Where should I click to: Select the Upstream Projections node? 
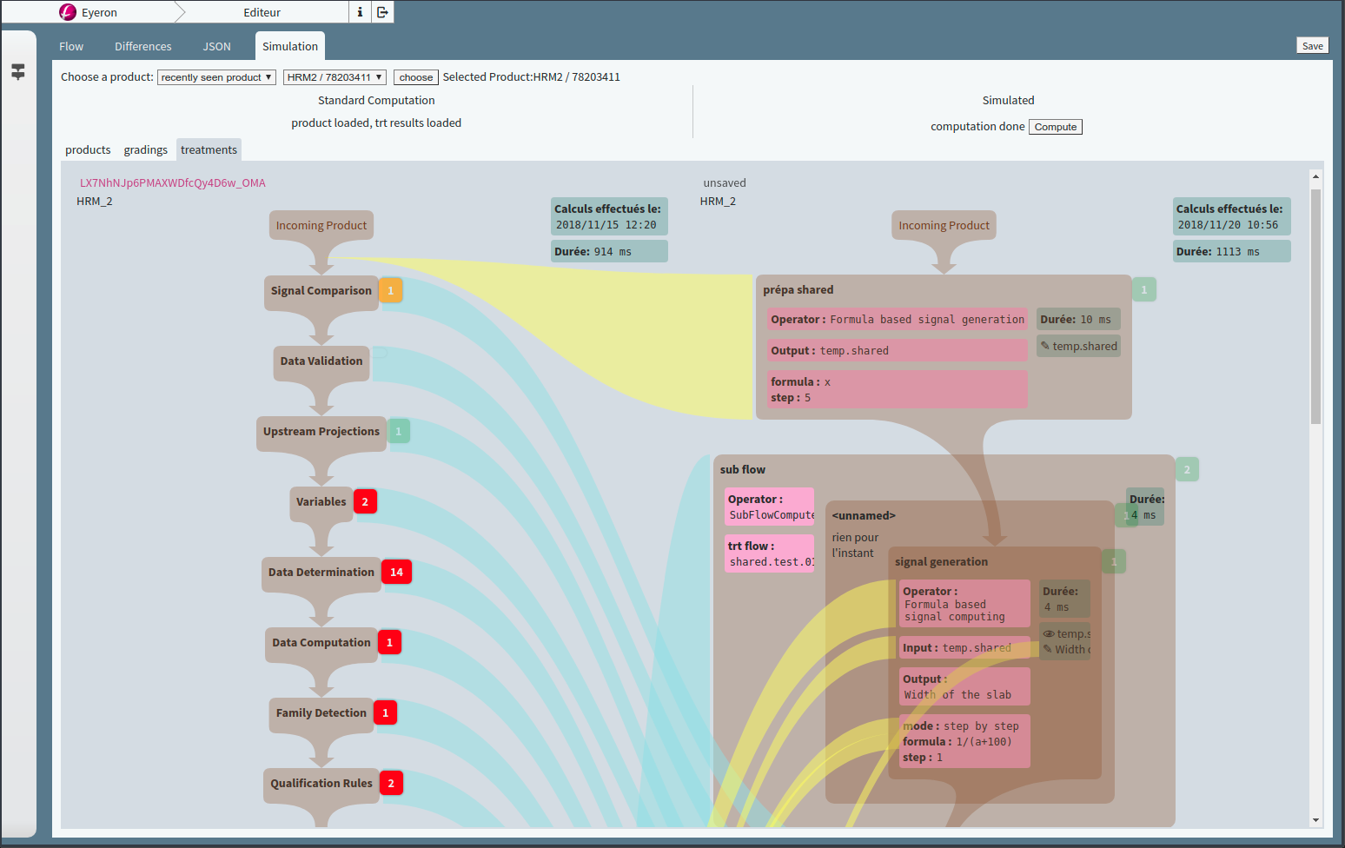coord(321,432)
